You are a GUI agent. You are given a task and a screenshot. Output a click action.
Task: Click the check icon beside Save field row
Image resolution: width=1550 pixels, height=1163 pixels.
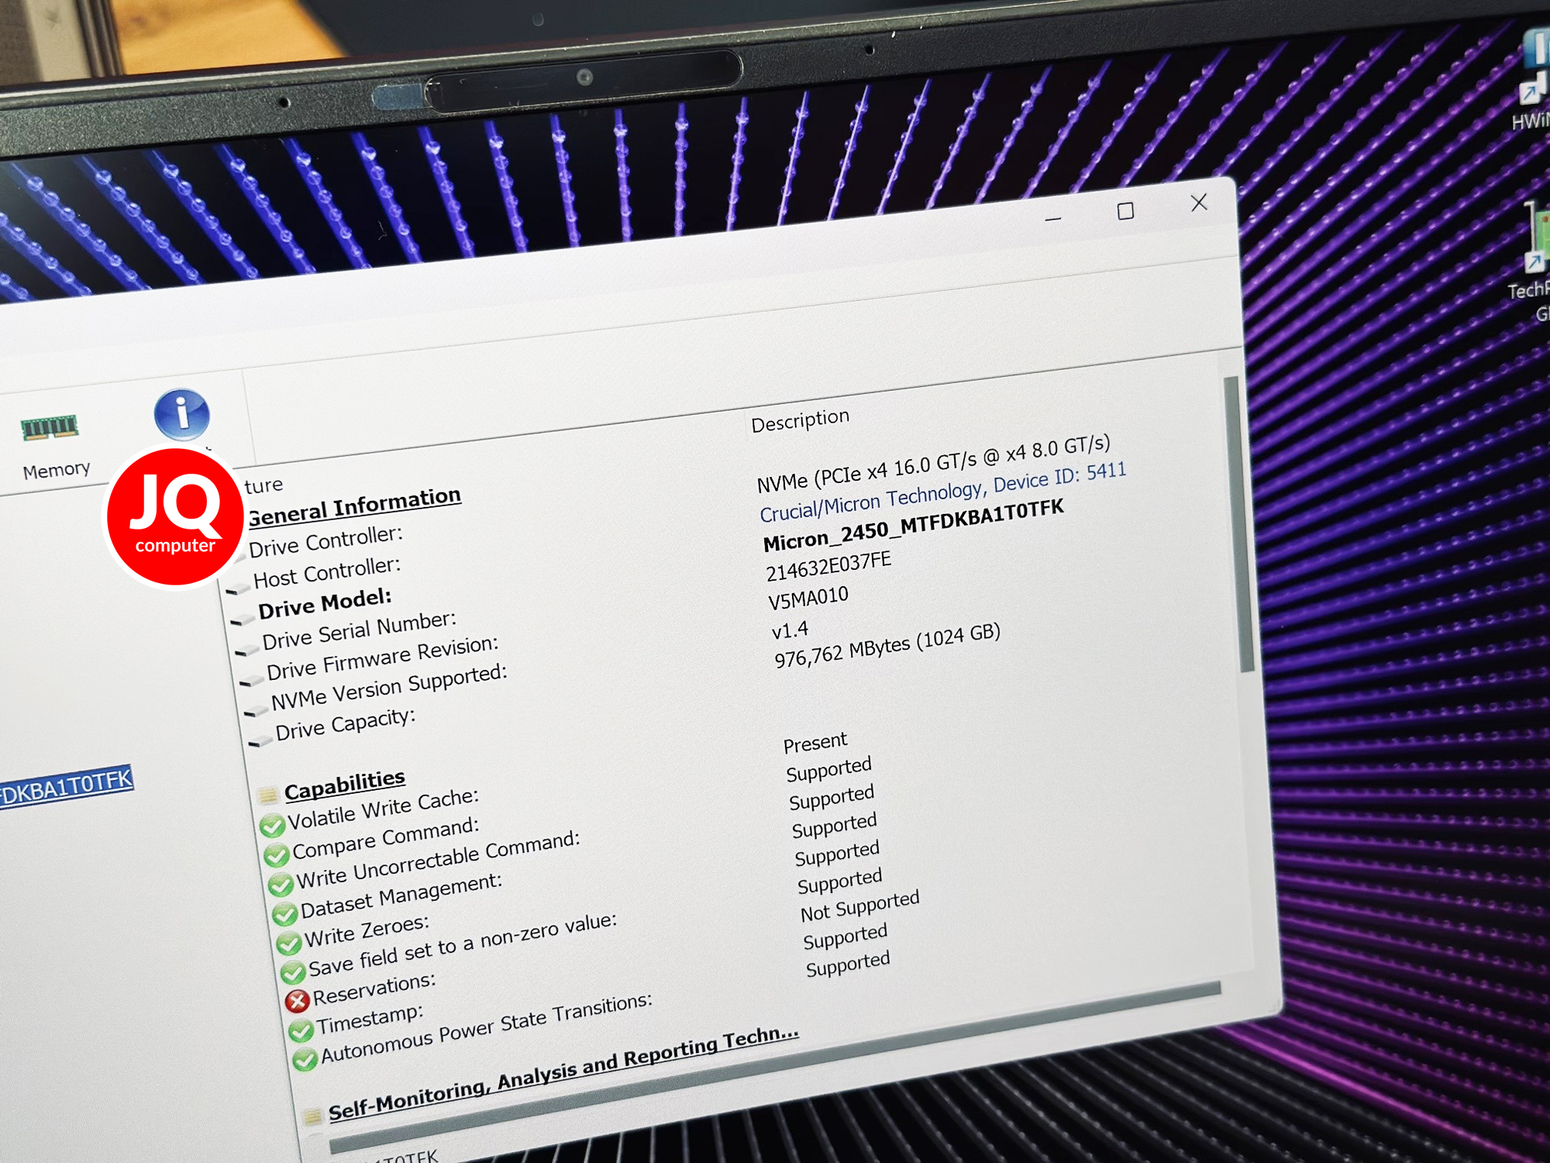point(292,972)
